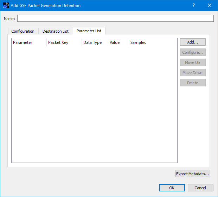Screen dimensions: 218x197
Task: Focus the Name text field
Action: tap(115, 19)
